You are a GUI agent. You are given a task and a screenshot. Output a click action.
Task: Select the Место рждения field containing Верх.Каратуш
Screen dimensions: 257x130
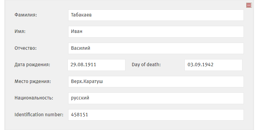point(156,82)
